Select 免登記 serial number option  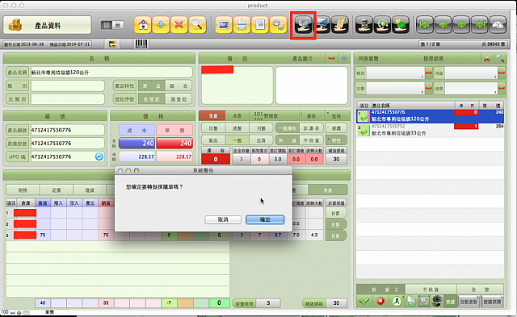click(152, 99)
